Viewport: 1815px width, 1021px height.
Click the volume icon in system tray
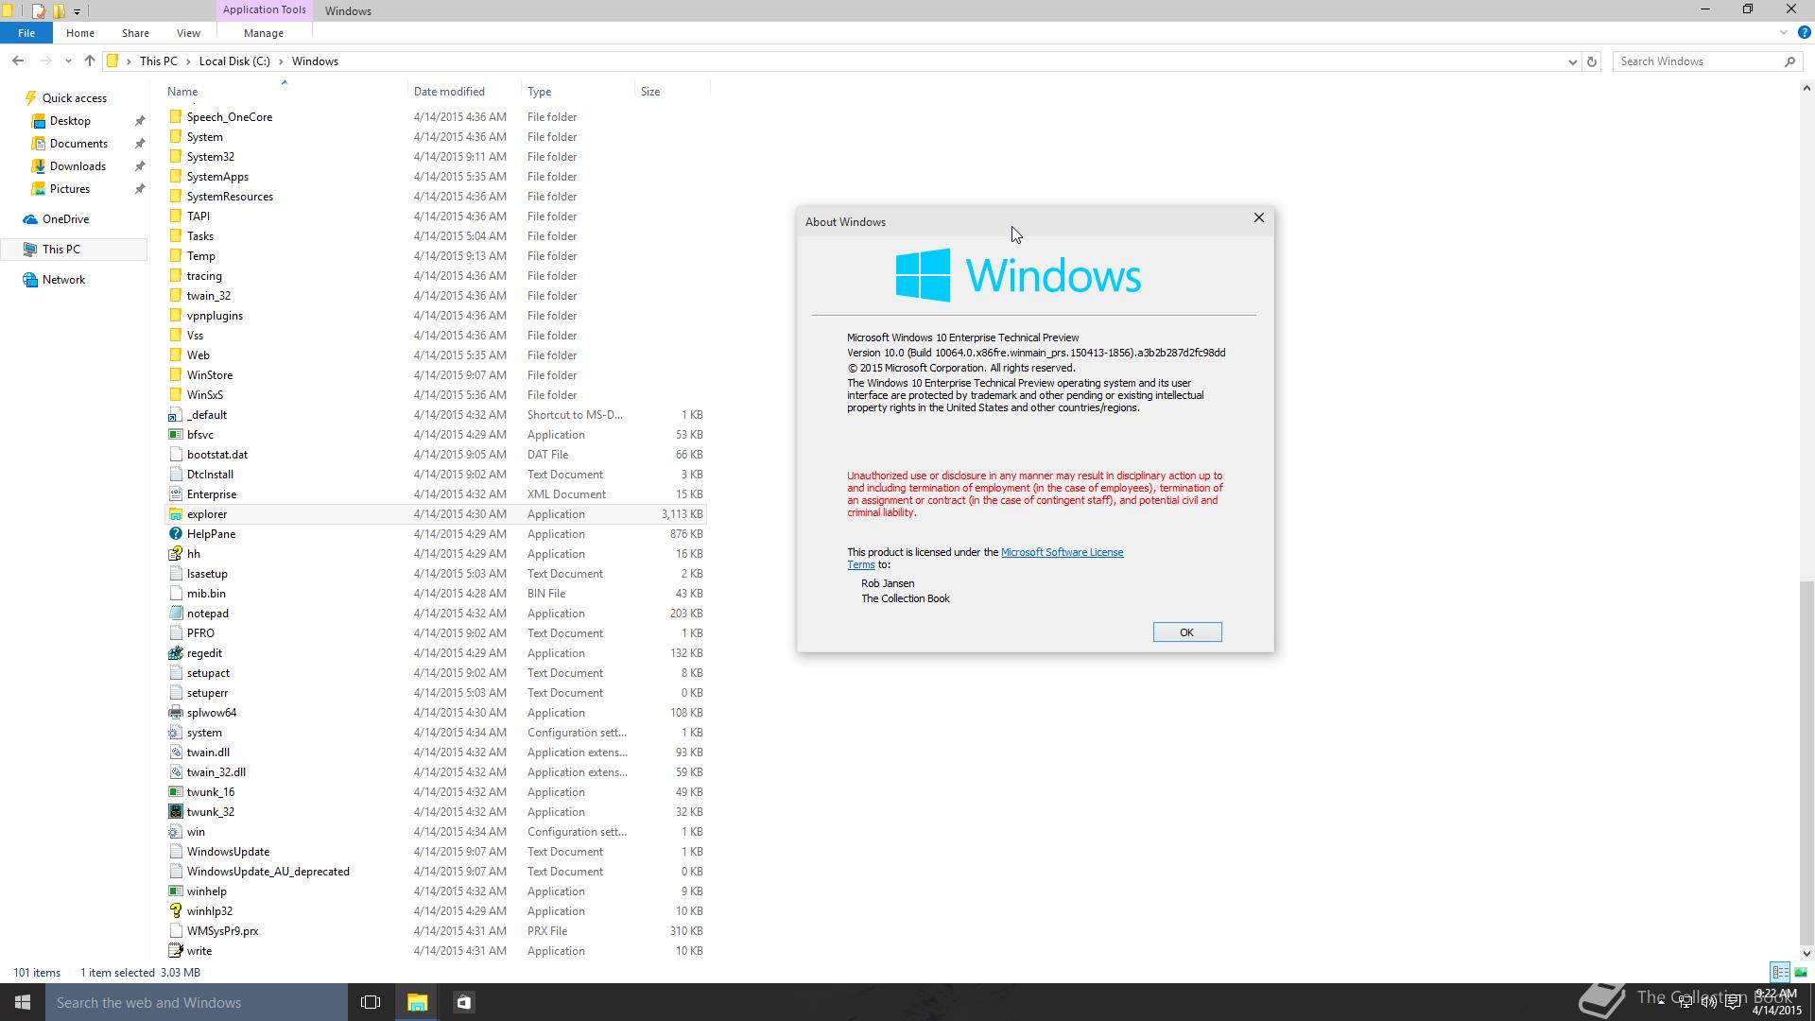click(x=1709, y=1002)
